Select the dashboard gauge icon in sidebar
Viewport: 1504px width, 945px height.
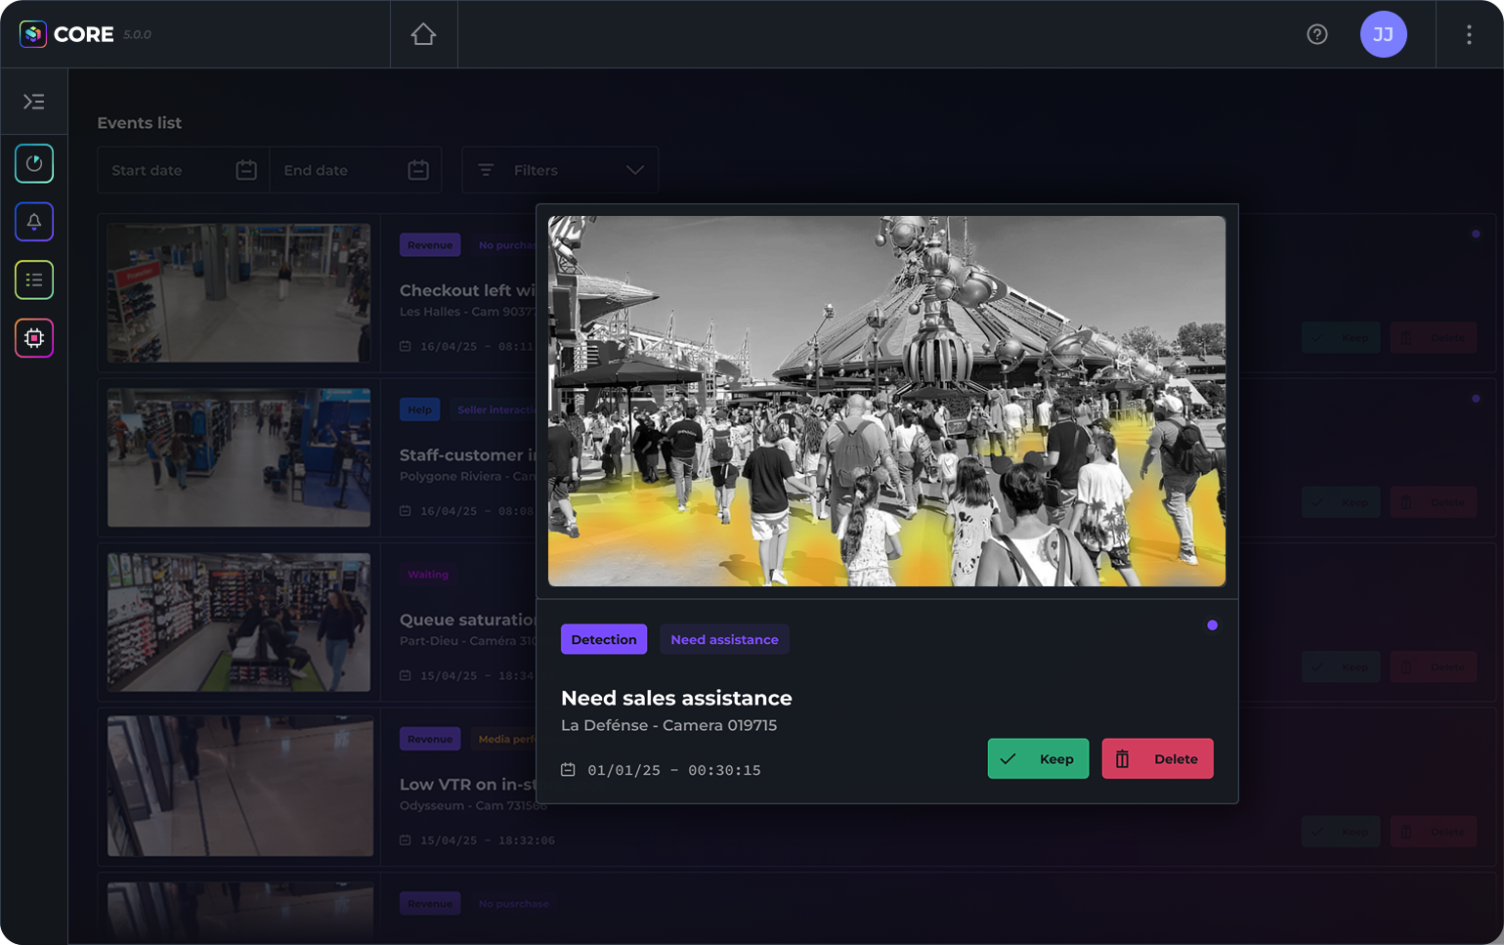tap(33, 163)
